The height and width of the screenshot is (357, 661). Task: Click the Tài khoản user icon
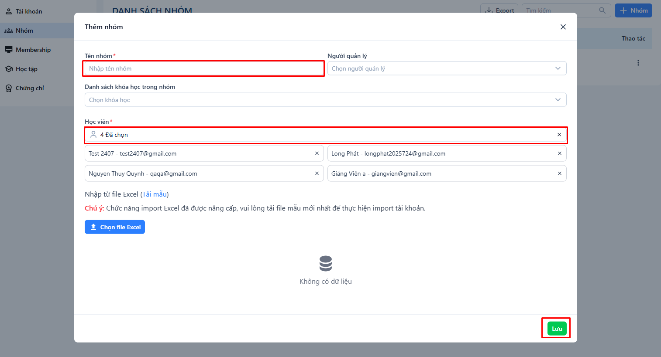pyautogui.click(x=9, y=11)
